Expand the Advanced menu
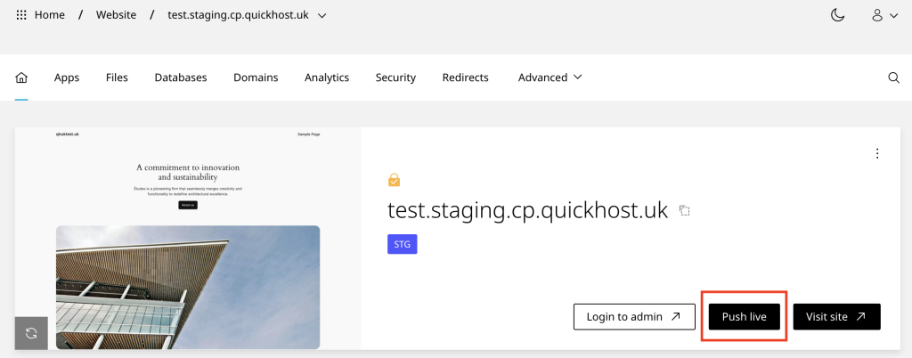912x358 pixels. pyautogui.click(x=550, y=77)
